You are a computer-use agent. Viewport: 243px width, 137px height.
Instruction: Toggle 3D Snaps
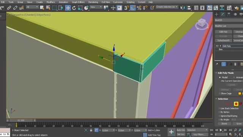click(126, 8)
